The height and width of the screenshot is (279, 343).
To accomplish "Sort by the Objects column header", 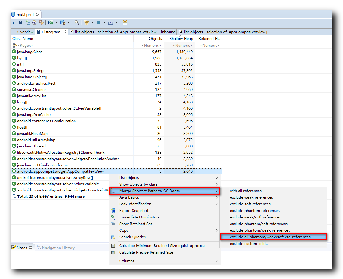I will pyautogui.click(x=149, y=38).
